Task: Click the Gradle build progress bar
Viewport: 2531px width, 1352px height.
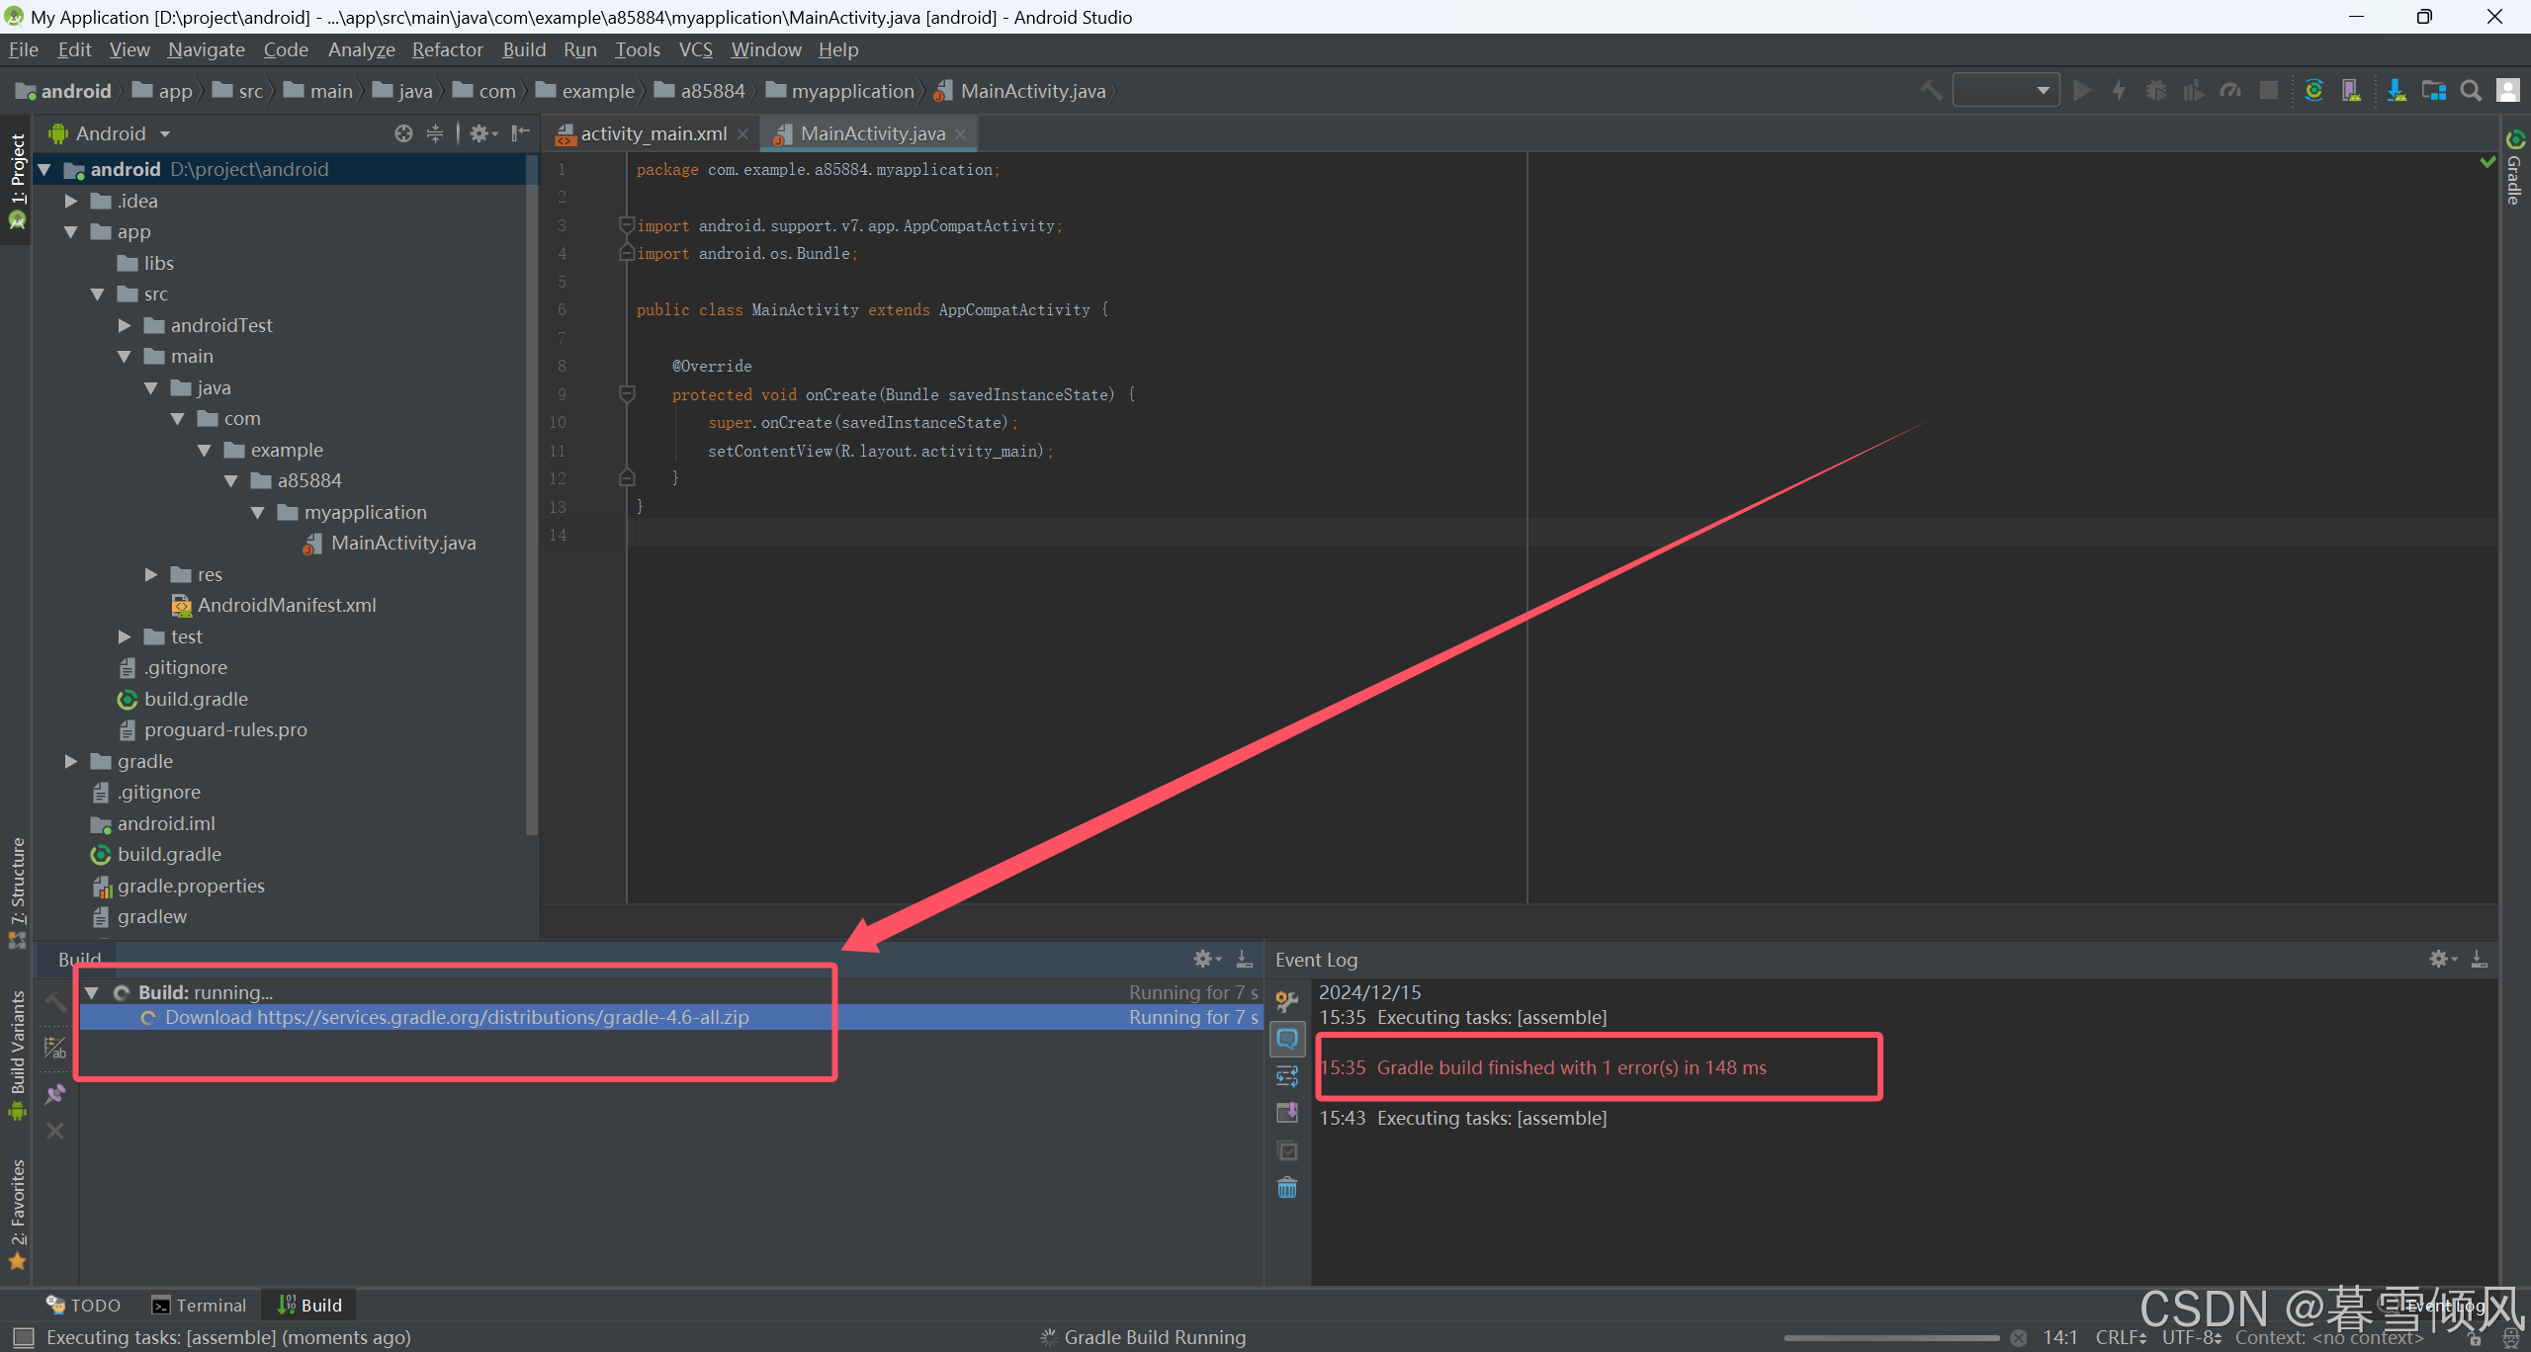Action: [x=1890, y=1337]
